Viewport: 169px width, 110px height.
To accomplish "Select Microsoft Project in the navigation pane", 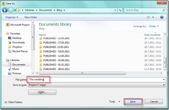I will click(x=19, y=25).
